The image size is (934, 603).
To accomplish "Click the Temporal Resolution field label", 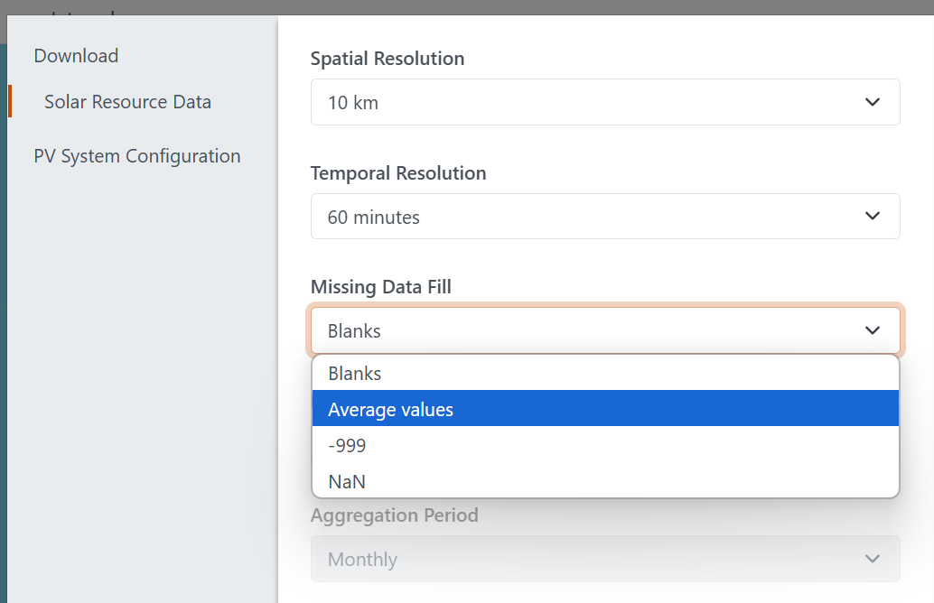I will (x=397, y=173).
